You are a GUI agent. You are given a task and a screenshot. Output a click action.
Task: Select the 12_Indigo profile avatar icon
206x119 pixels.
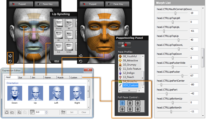click(120, 73)
